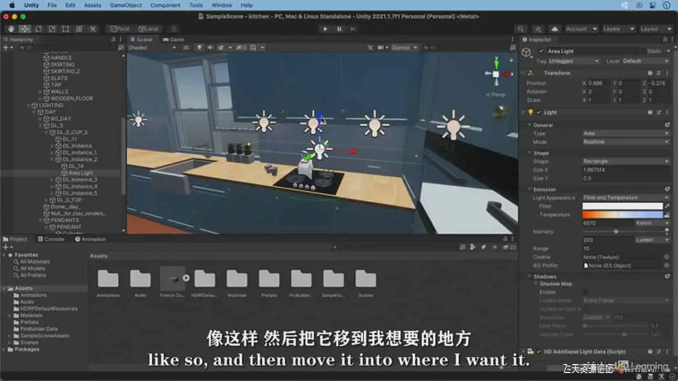Click the Filter white color swatch

pos(622,207)
